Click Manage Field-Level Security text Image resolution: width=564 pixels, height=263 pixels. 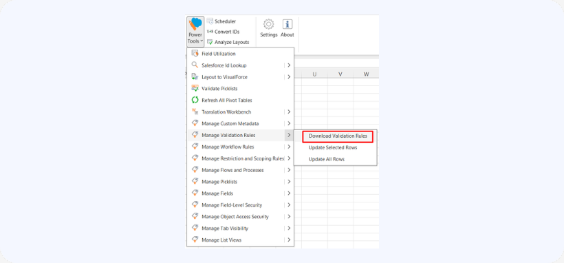click(232, 205)
